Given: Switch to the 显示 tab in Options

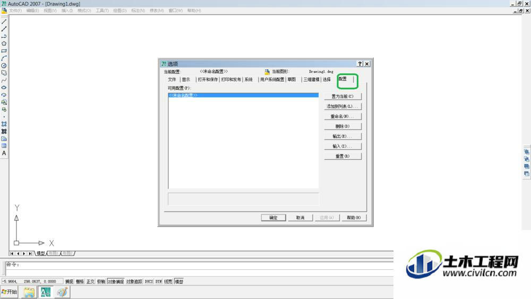Looking at the screenshot, I should click(186, 80).
